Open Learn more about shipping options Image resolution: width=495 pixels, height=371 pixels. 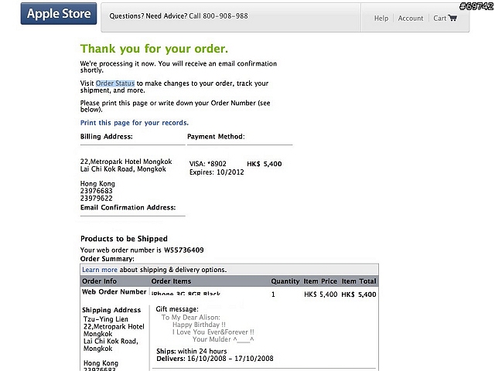click(x=100, y=270)
